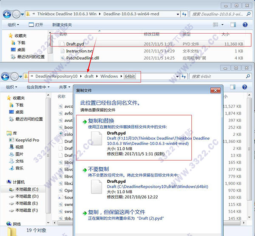
Task: Click draft segment in breadcrumb path
Action: tap(89, 76)
